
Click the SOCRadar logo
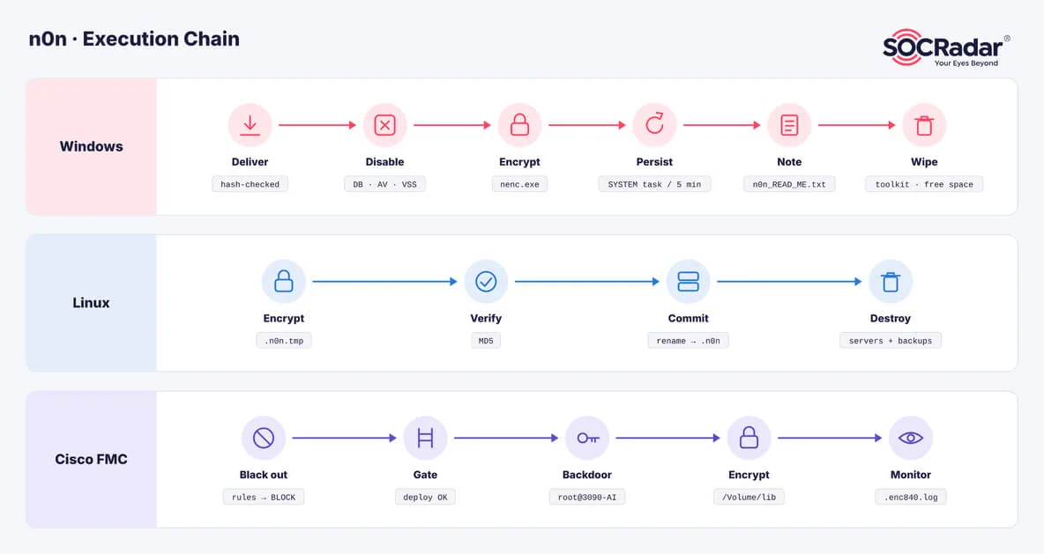coord(945,48)
